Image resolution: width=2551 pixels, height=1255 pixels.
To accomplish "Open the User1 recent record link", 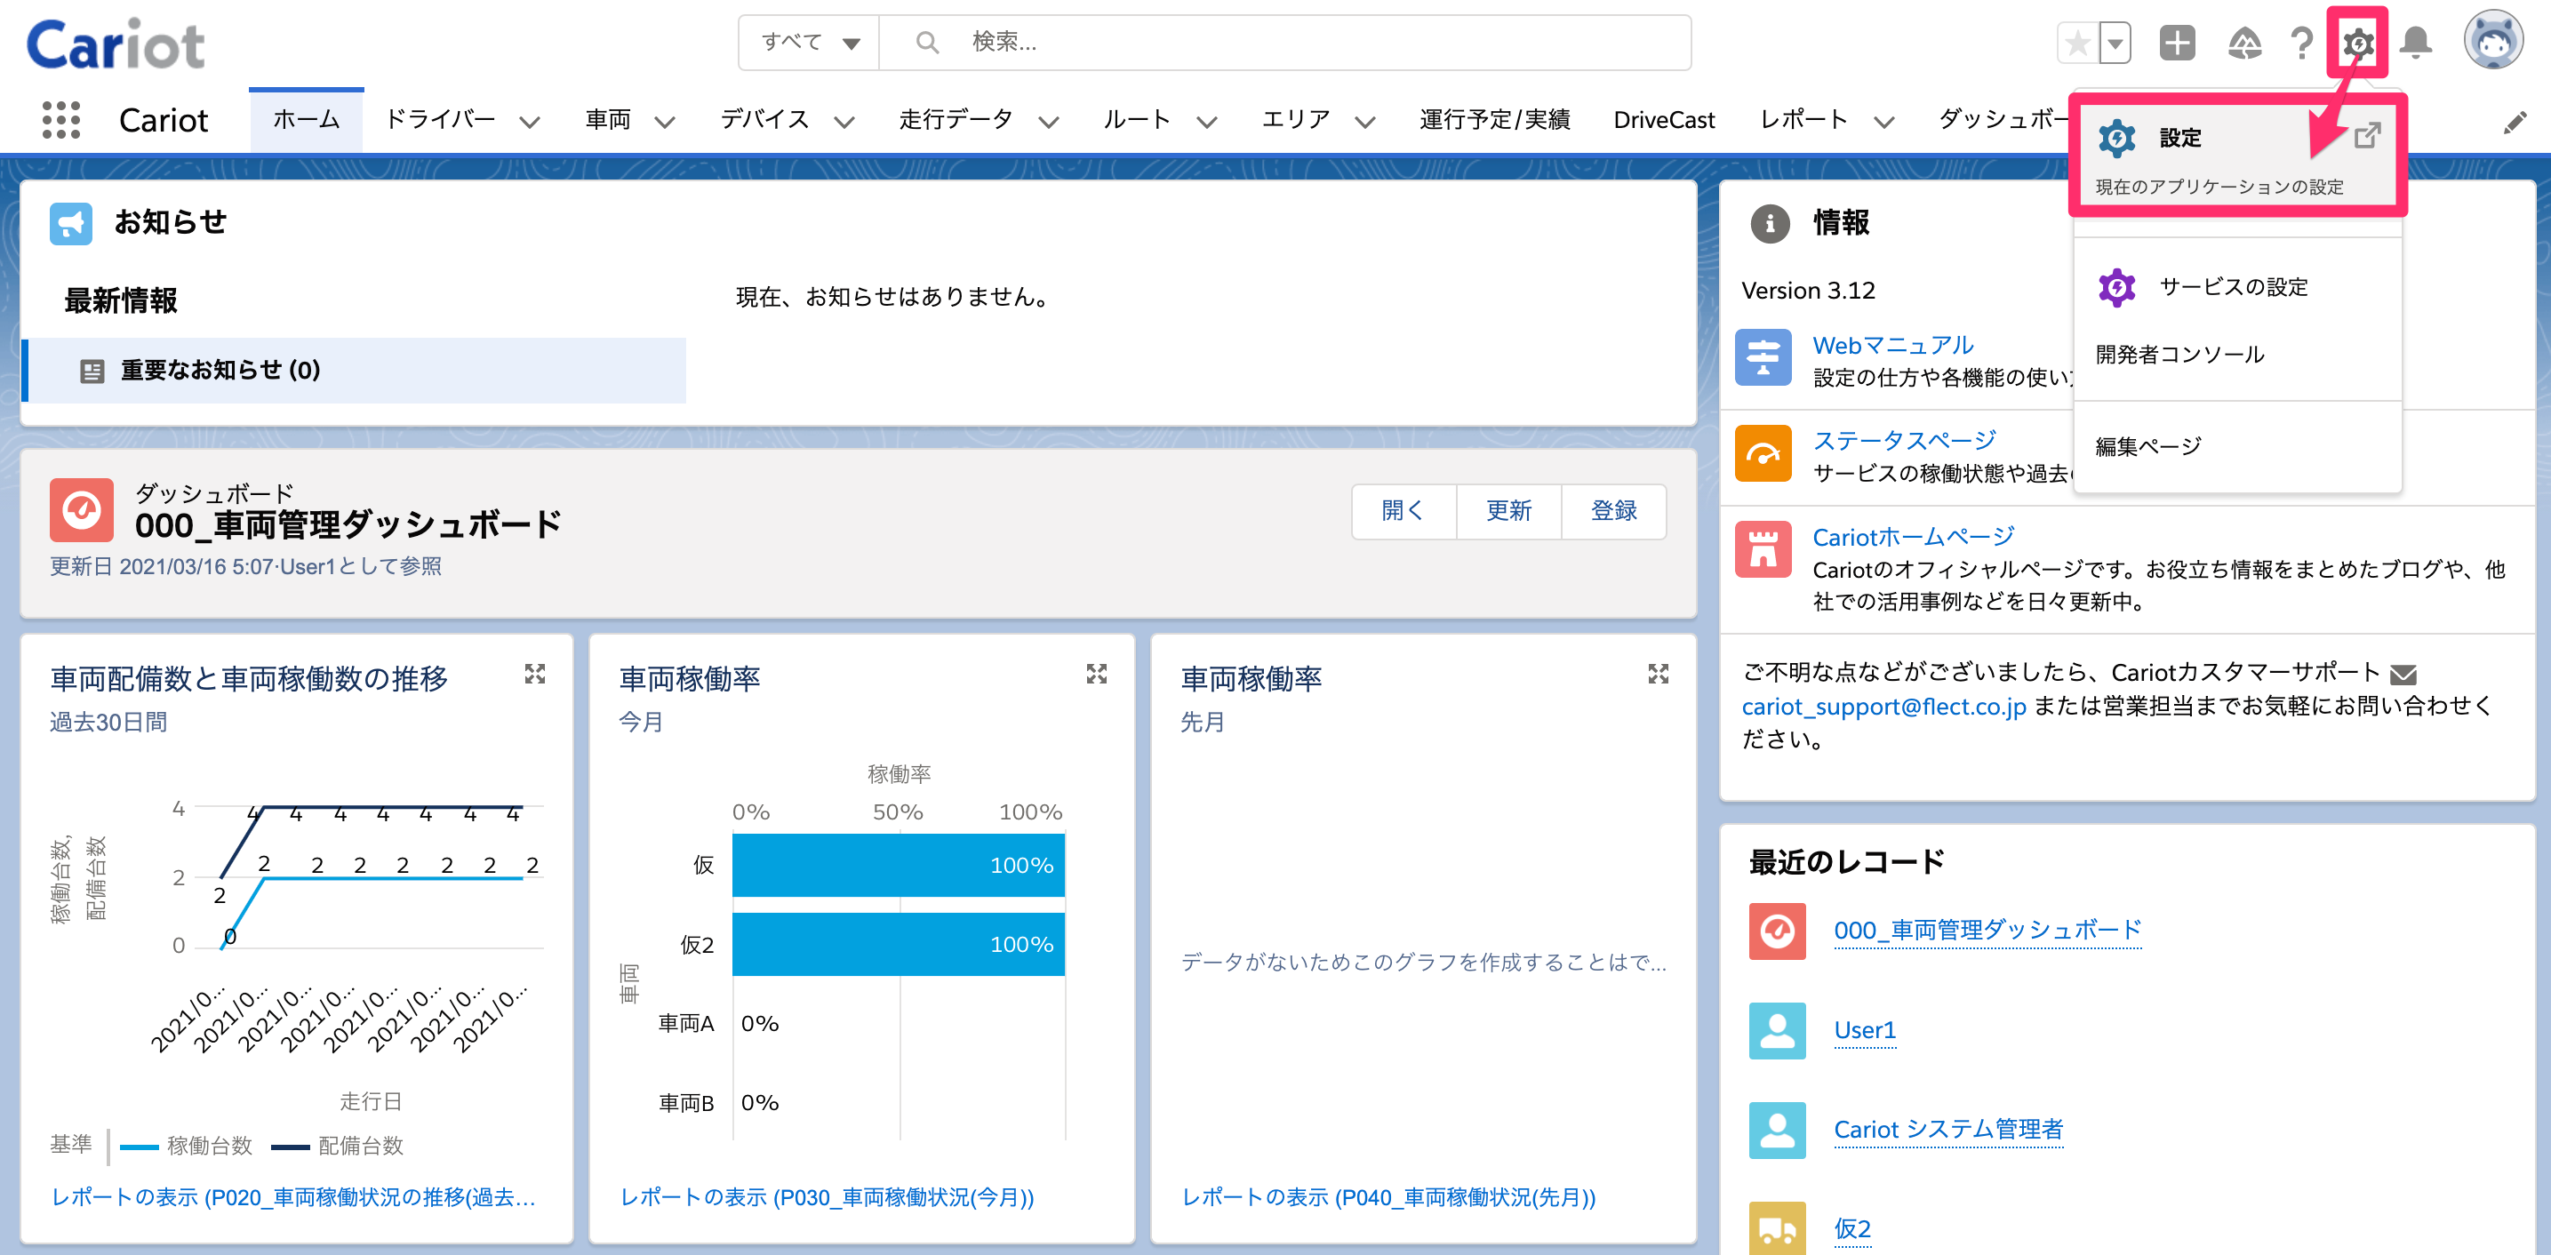I will [1865, 1030].
